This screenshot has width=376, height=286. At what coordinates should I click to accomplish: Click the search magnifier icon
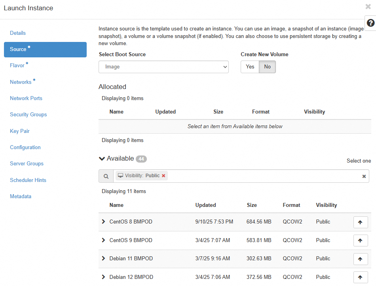(x=105, y=176)
